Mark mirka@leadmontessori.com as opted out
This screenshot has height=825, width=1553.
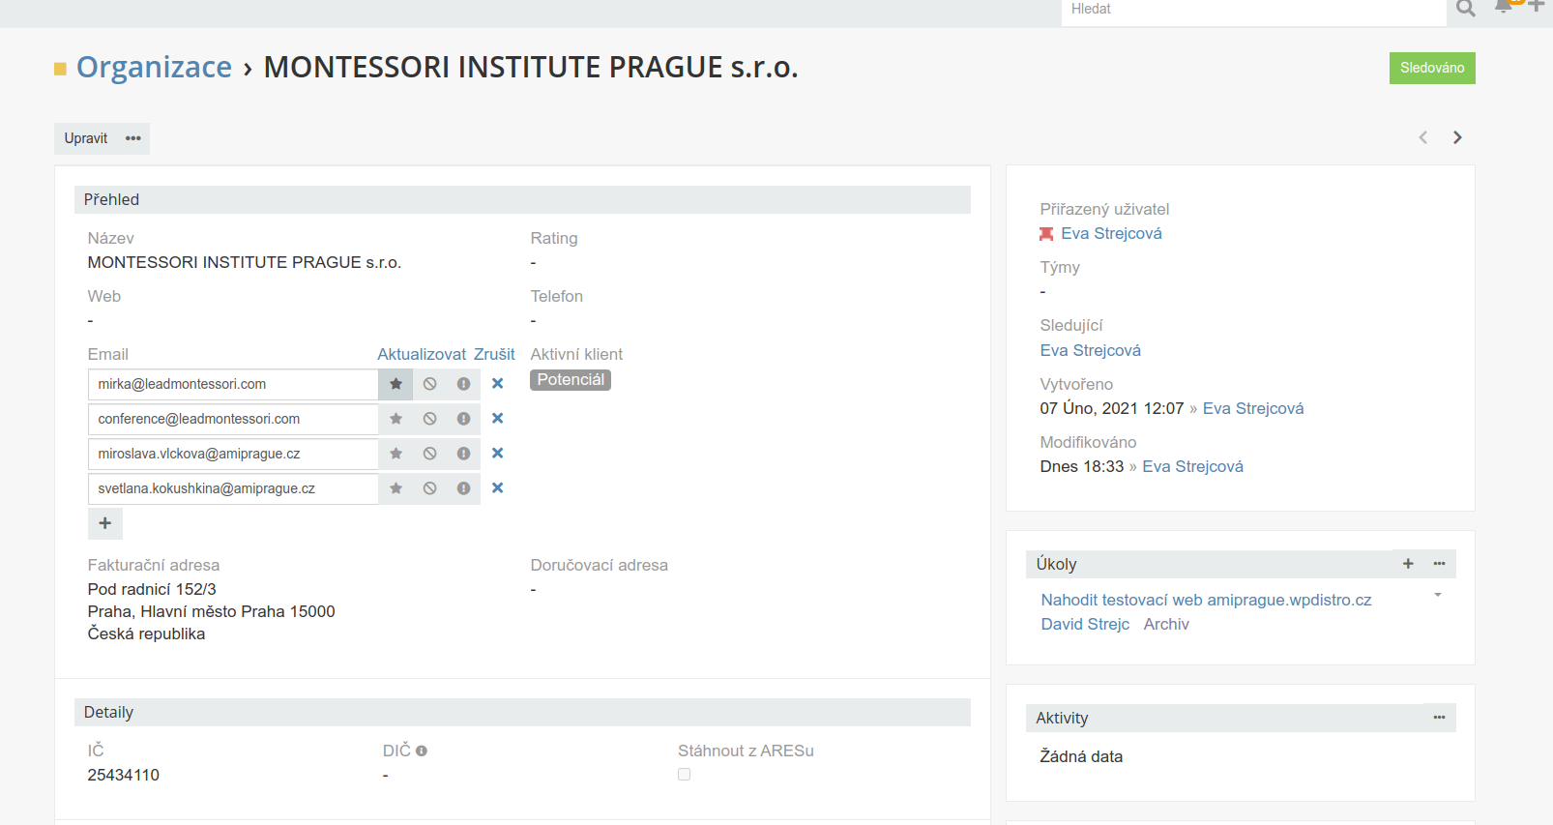click(429, 384)
